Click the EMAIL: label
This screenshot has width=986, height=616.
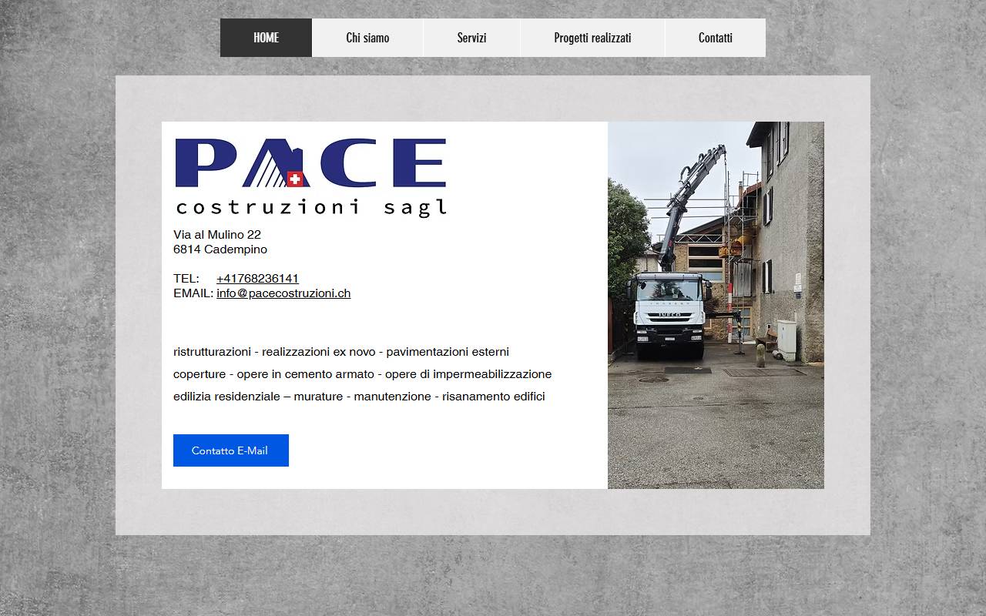193,293
